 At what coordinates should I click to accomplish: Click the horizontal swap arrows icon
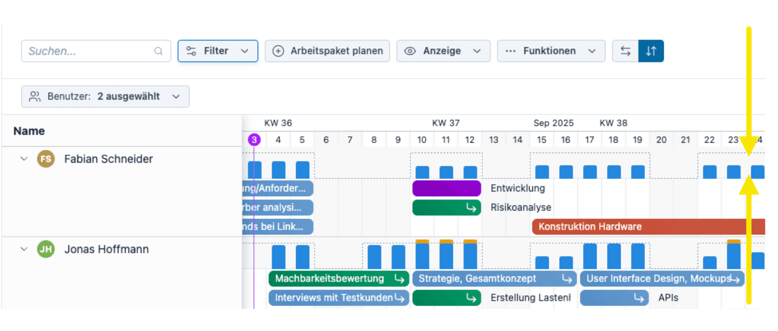(x=625, y=51)
